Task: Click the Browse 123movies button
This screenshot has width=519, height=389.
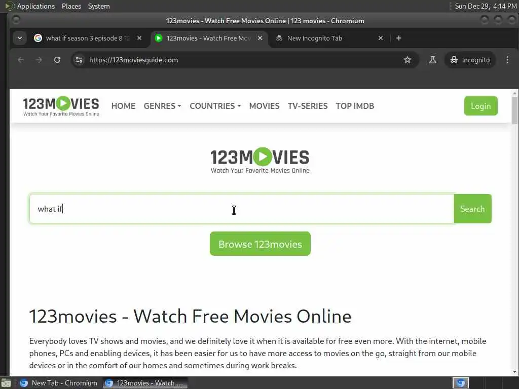Action: 260,244
